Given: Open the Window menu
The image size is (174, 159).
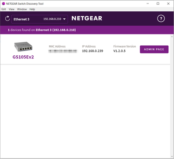Looking at the screenshot, I should [22, 9].
